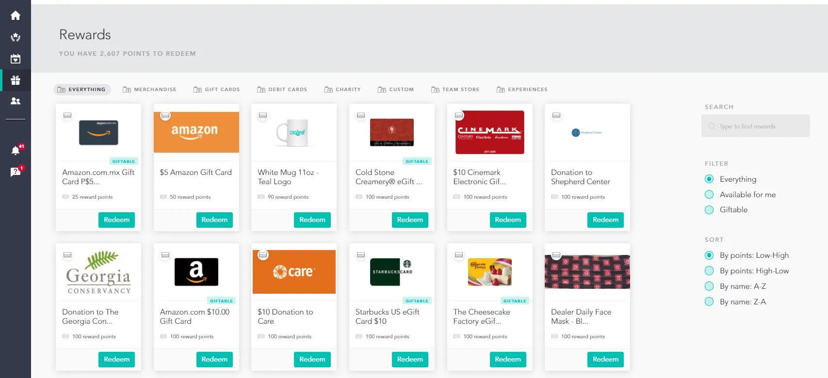The image size is (828, 378).
Task: Click the card icon on $5 Amazon Gift Card
Action: (x=165, y=115)
